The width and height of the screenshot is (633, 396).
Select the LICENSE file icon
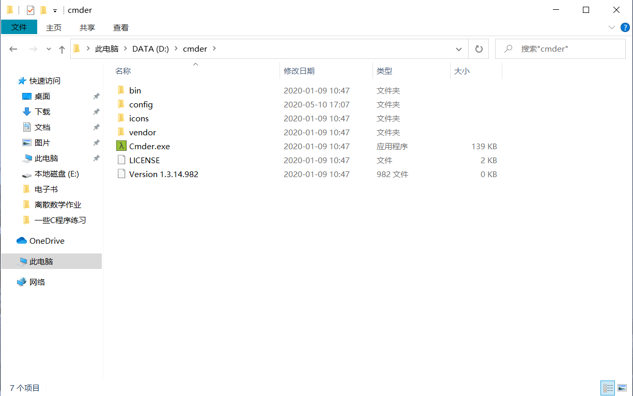click(x=121, y=160)
